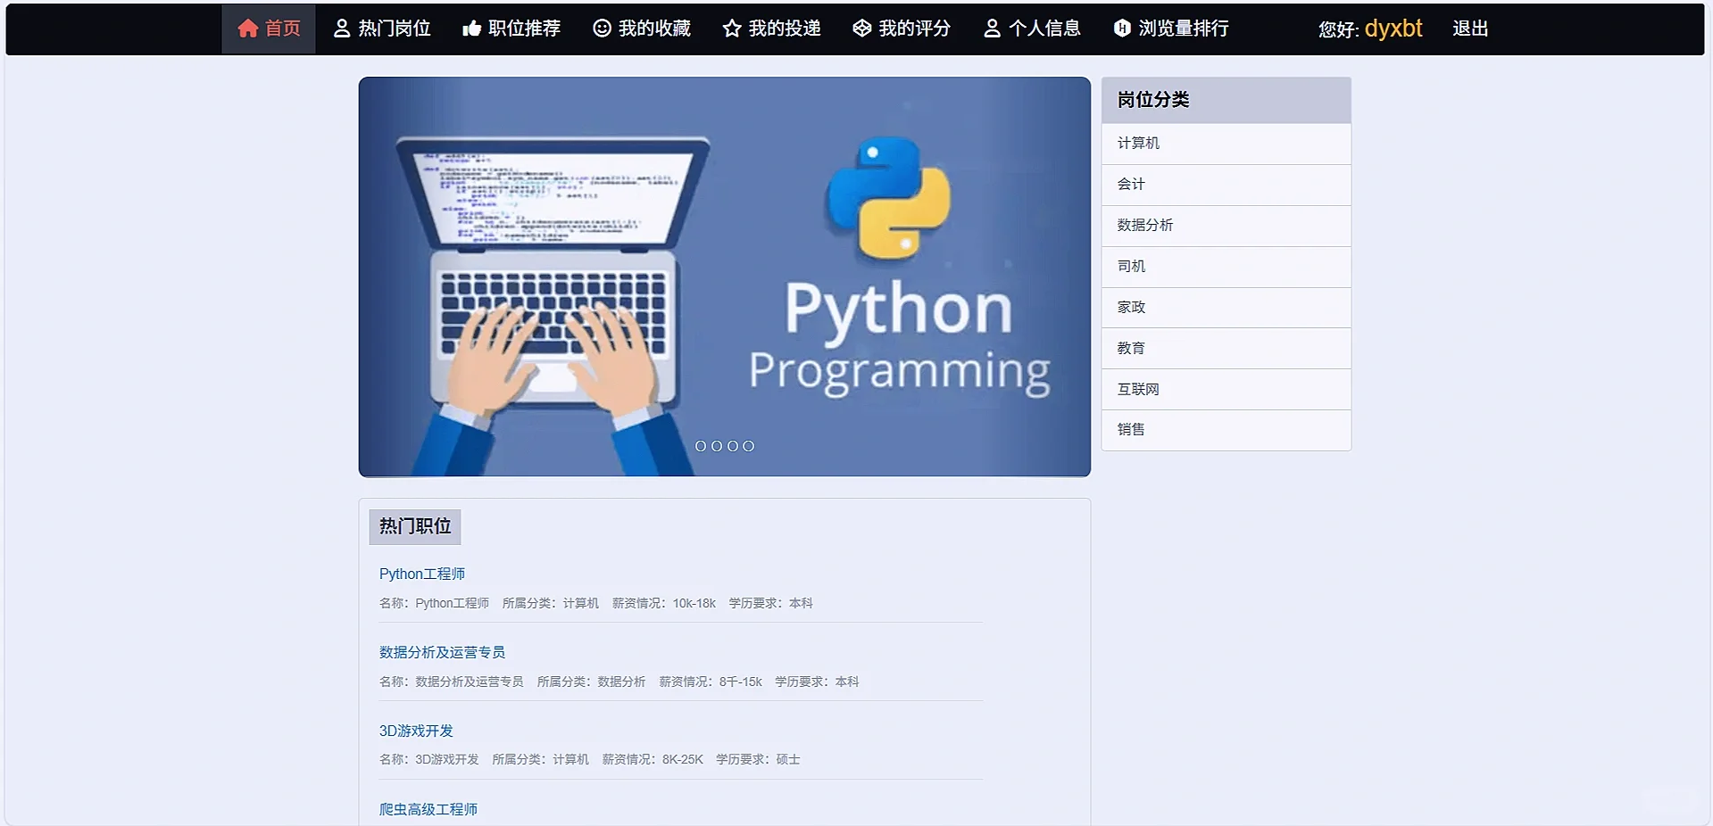Open the 爬虫高级工程师 job listing

tap(428, 809)
